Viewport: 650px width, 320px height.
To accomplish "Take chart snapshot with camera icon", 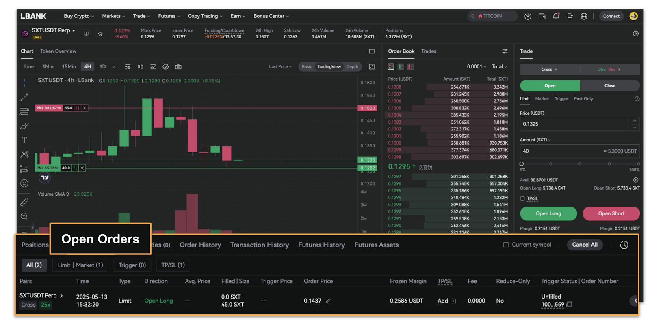I will click(x=178, y=67).
